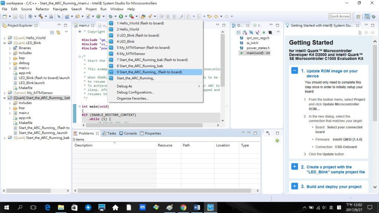
Task: Toggle Link with Editor in Project Explorer
Action: click(58, 33)
